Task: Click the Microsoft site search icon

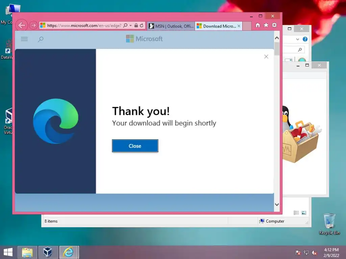Action: click(41, 39)
